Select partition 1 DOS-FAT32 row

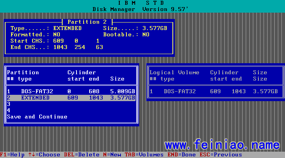point(71,91)
